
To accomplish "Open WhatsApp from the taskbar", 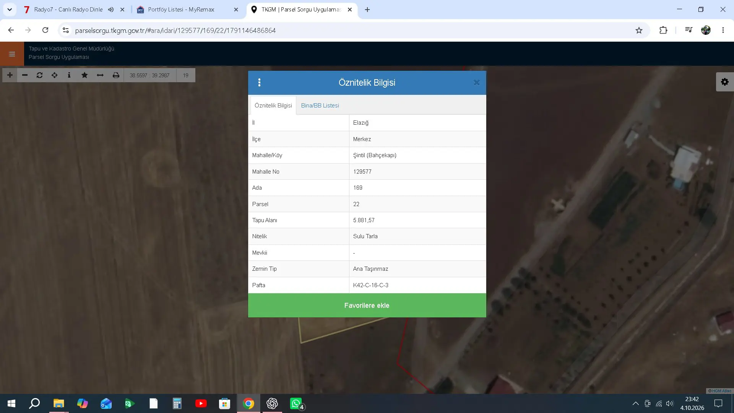I will [296, 403].
